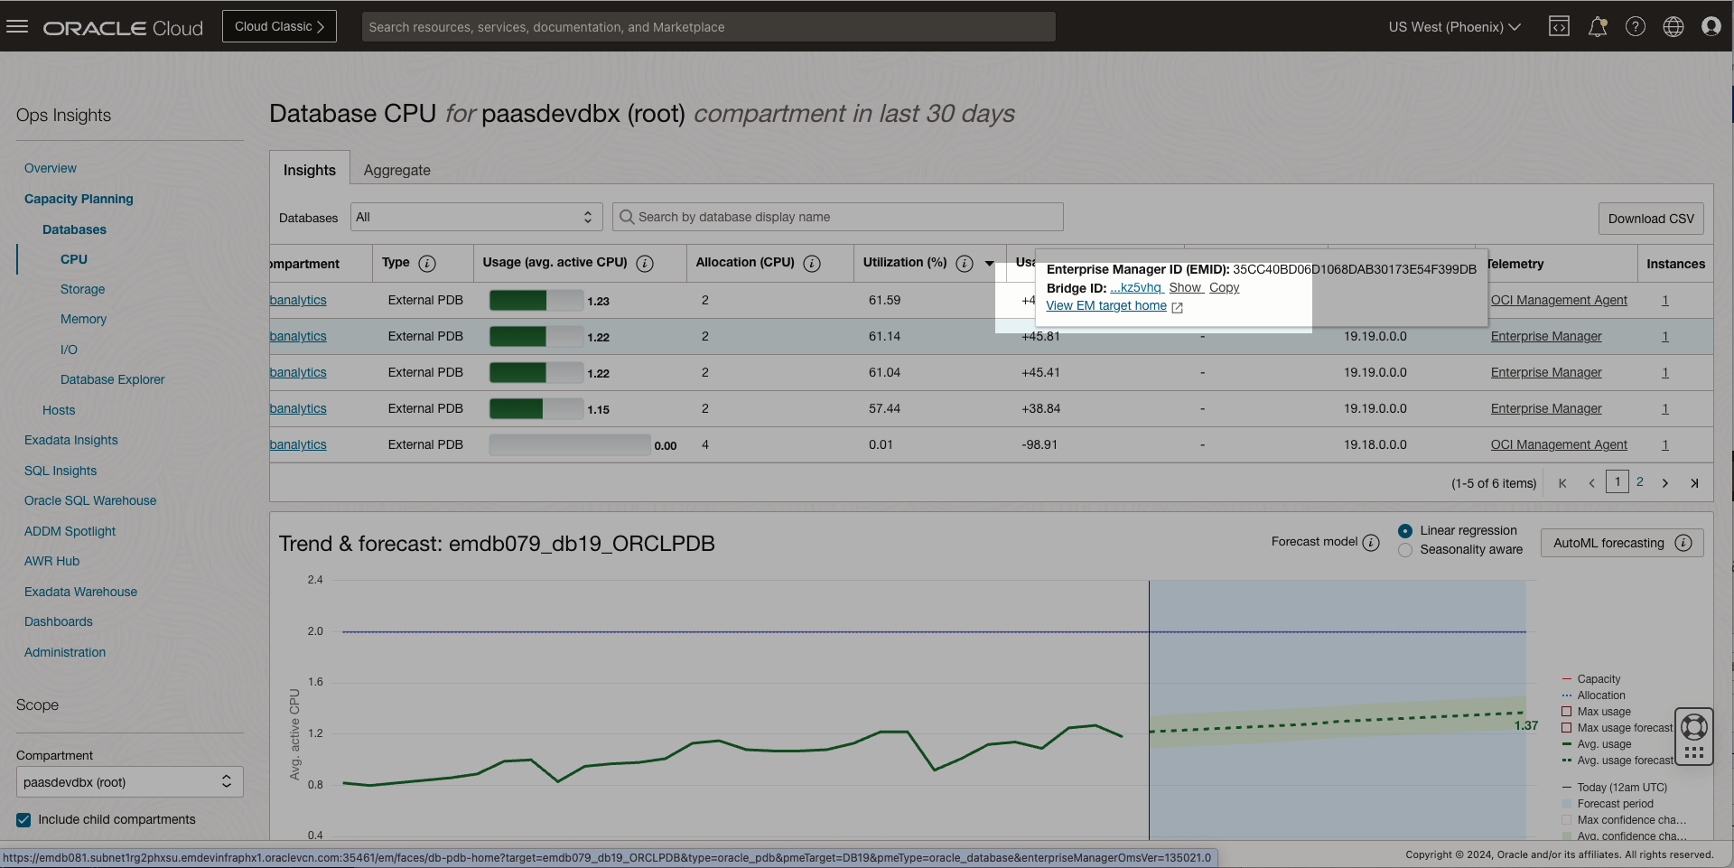This screenshot has width=1734, height=868.
Task: Open the language globe icon
Action: (1673, 26)
